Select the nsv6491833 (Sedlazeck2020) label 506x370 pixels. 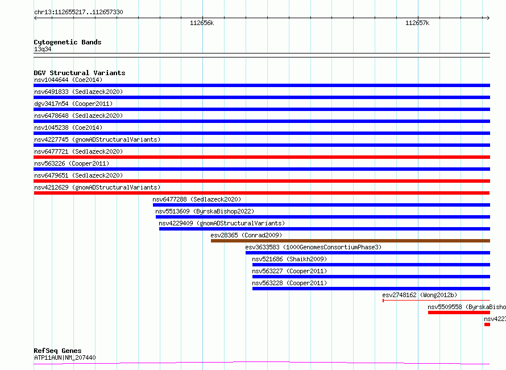click(x=78, y=92)
